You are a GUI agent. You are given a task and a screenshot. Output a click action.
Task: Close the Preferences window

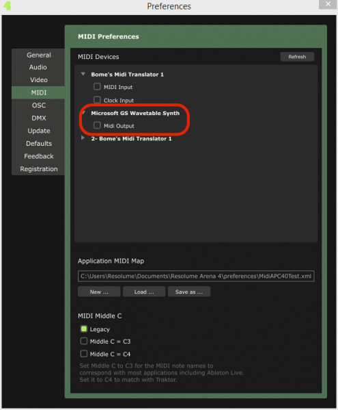pos(328,4)
